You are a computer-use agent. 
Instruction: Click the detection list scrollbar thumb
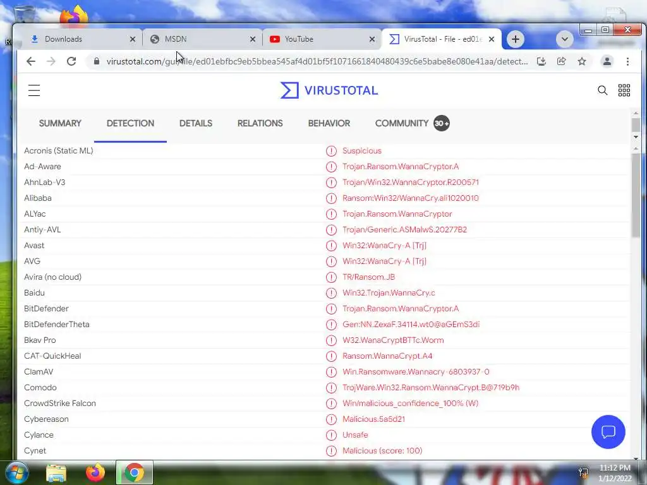click(x=636, y=195)
